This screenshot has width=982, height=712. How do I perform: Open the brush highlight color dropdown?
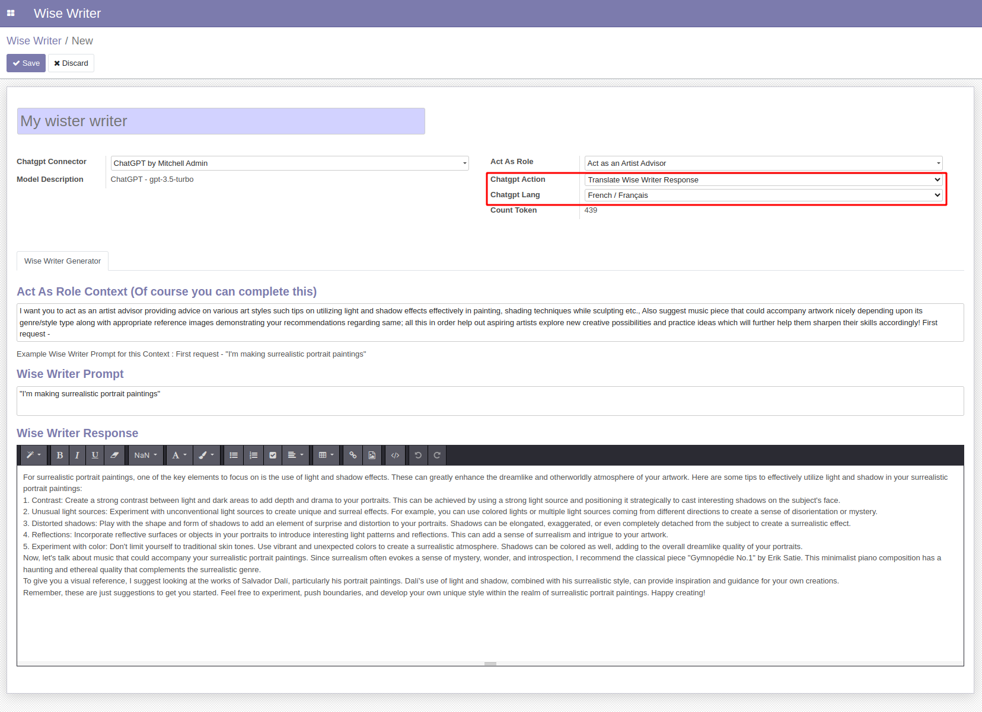point(206,455)
